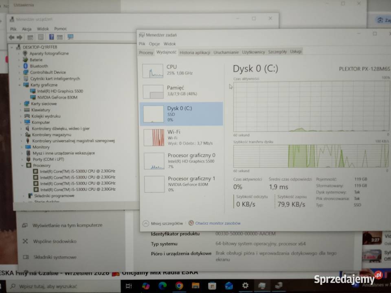Select Dysk 0 (C:) in performance list
Image resolution: width=391 pixels, height=293 pixels.
point(181,114)
